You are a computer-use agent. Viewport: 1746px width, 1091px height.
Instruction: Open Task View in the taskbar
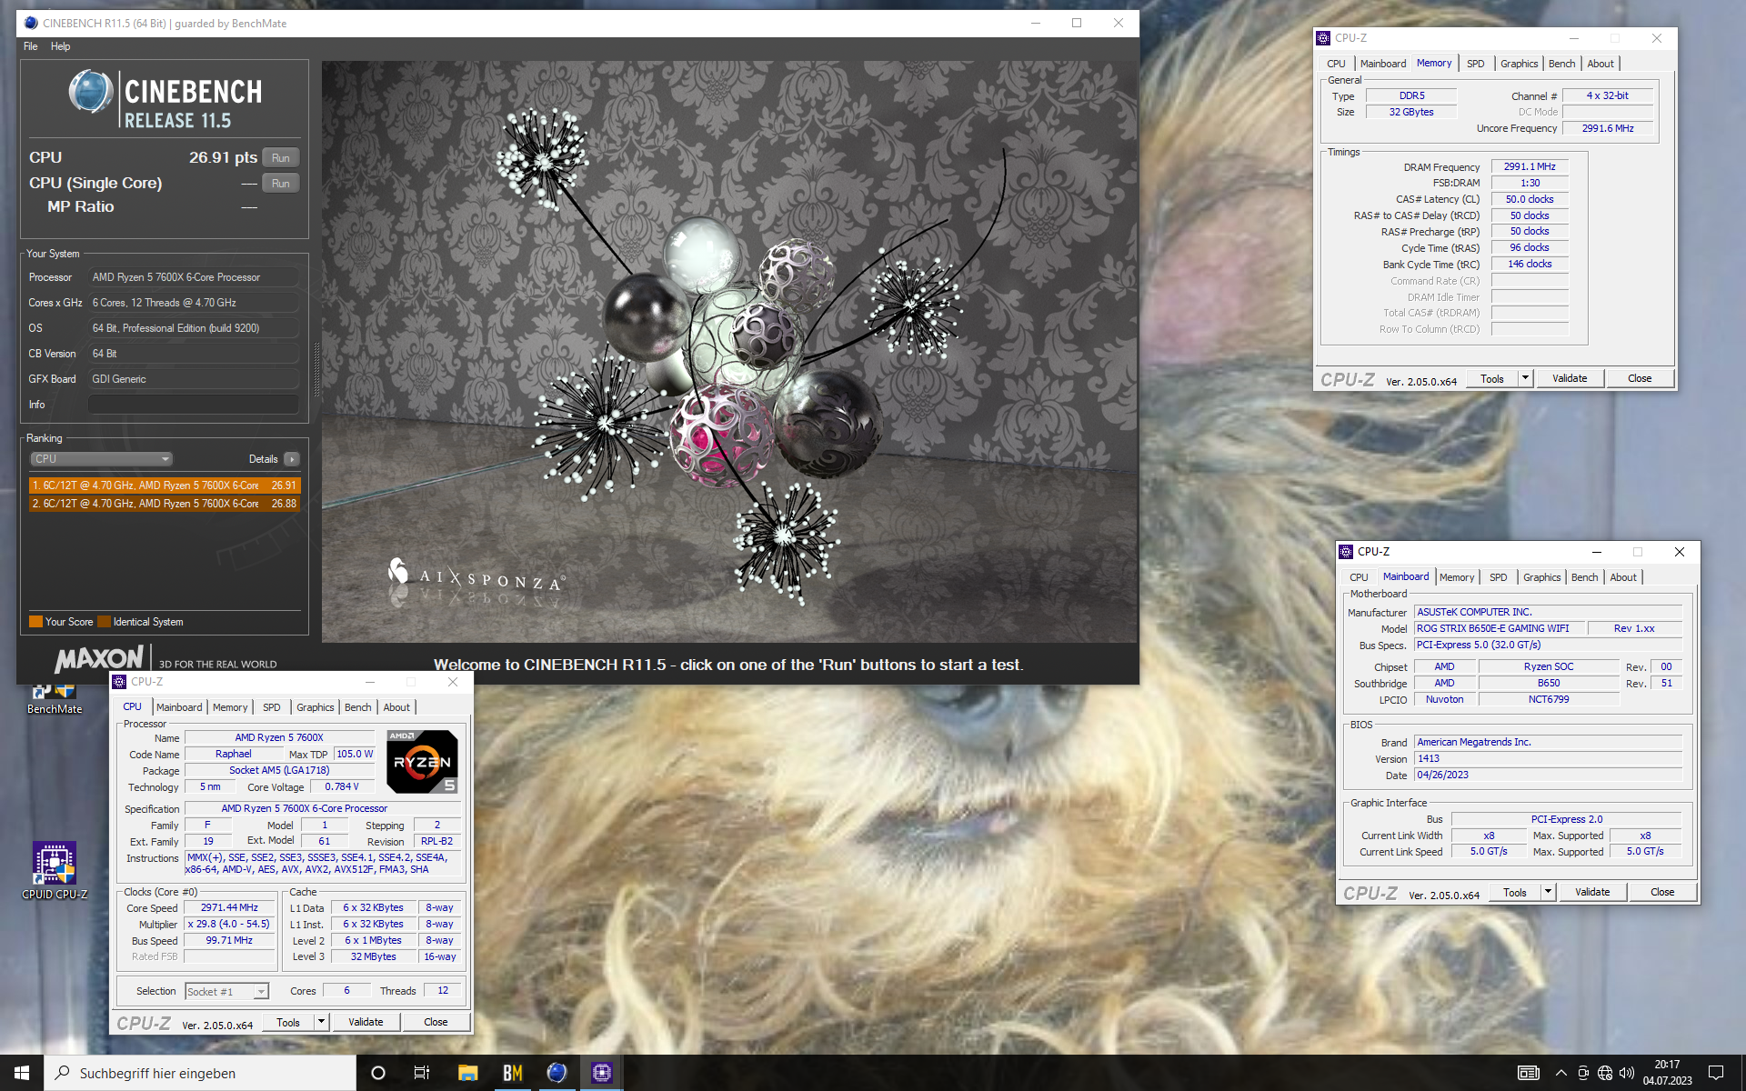coord(422,1073)
